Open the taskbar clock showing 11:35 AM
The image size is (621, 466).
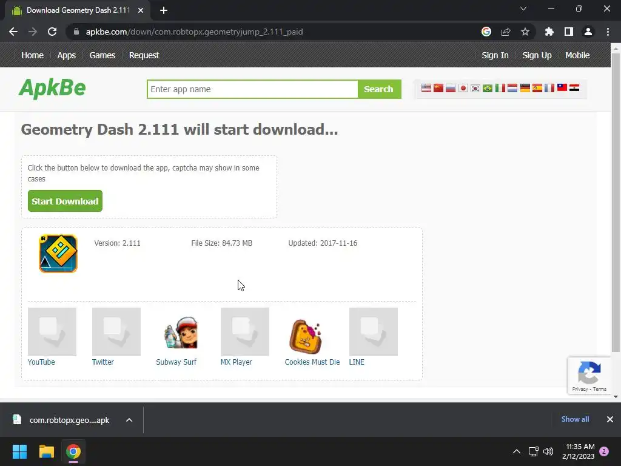pos(578,451)
